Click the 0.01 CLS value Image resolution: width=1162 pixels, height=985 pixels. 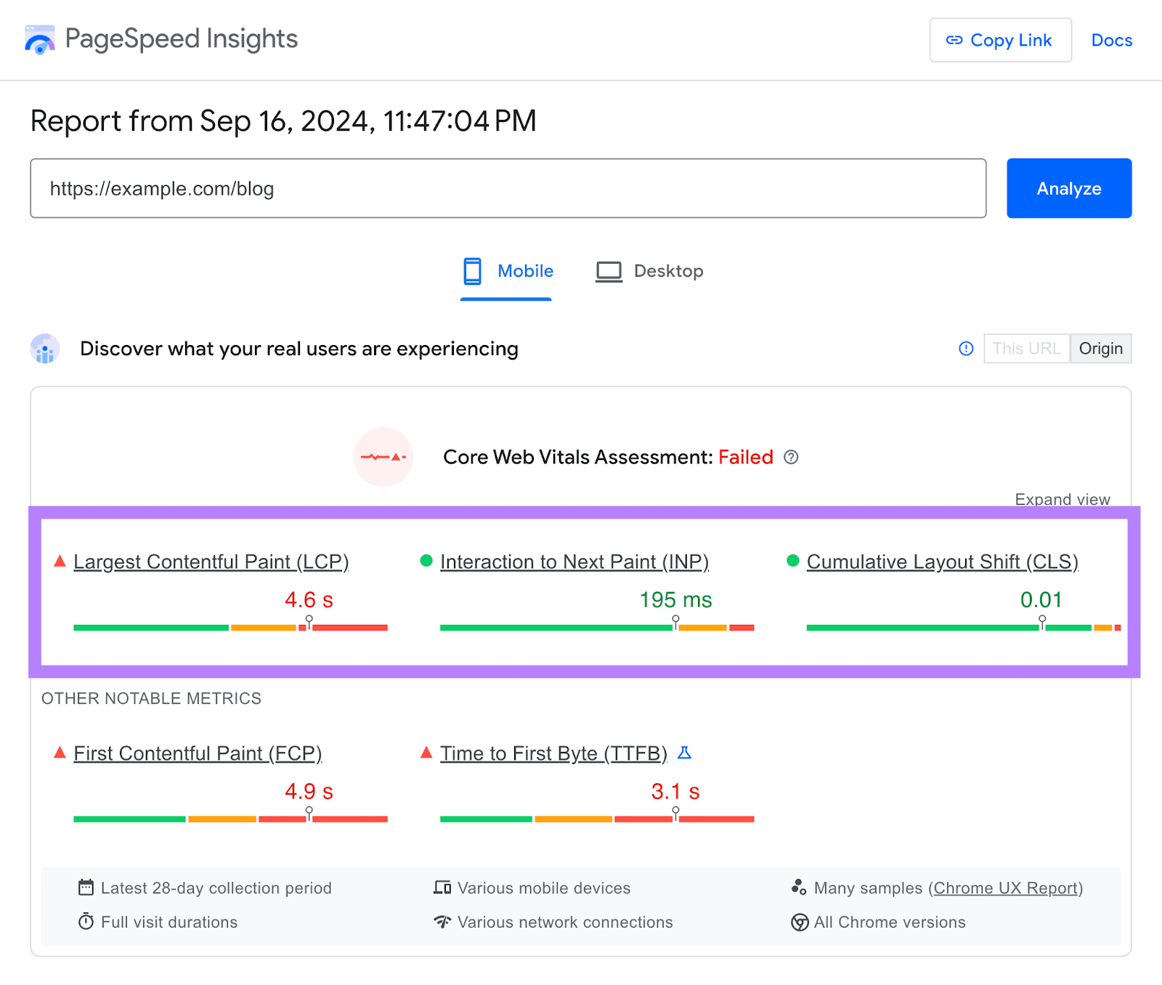pyautogui.click(x=1041, y=600)
